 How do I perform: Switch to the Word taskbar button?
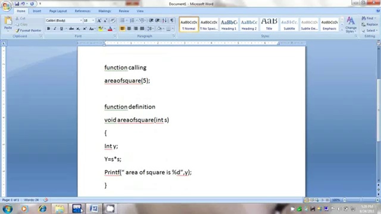94,209
